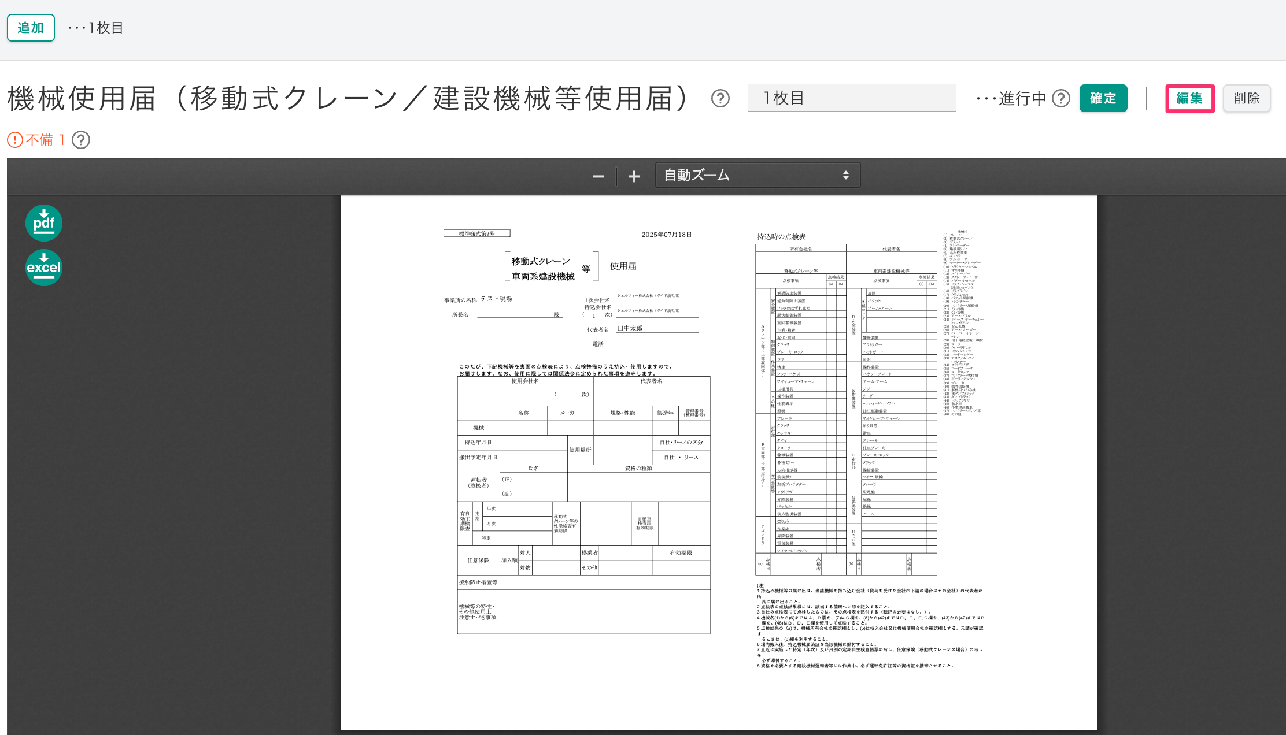Zoom out with the minus icon
This screenshot has width=1286, height=735.
point(598,176)
